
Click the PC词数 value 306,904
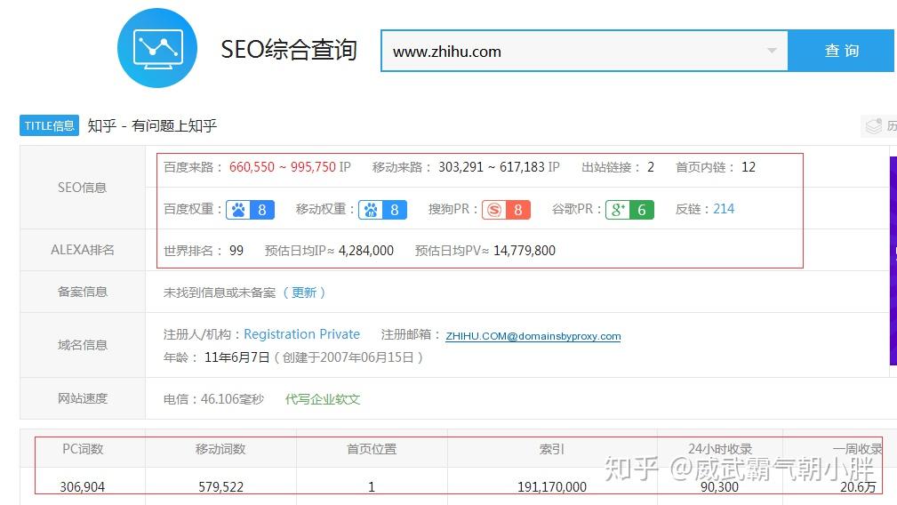(83, 487)
